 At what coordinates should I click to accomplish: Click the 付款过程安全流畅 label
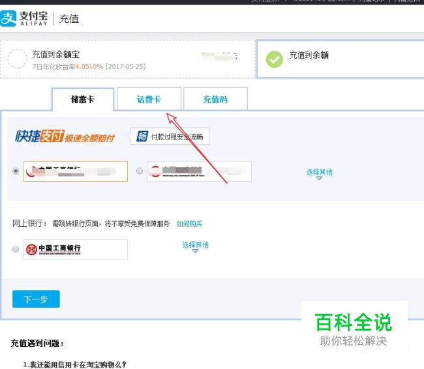[177, 137]
